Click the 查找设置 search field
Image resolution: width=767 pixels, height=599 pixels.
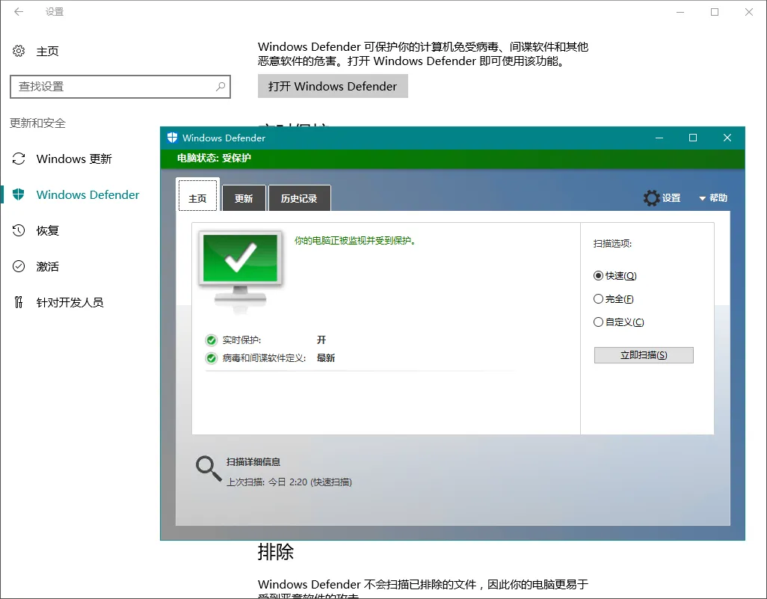point(120,87)
